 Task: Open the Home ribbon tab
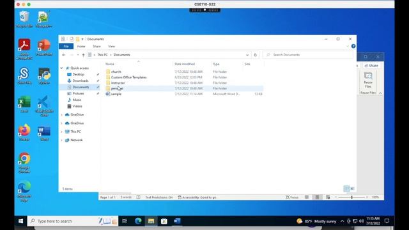81,47
